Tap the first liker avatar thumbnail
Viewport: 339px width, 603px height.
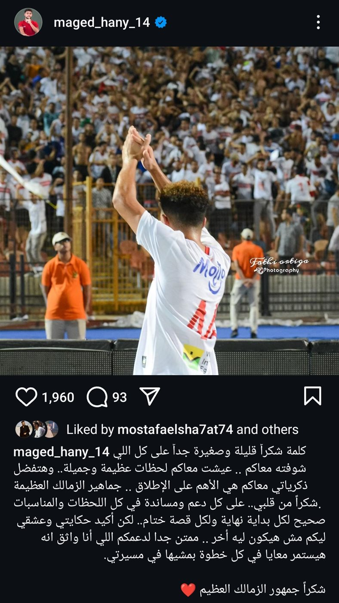click(x=24, y=429)
